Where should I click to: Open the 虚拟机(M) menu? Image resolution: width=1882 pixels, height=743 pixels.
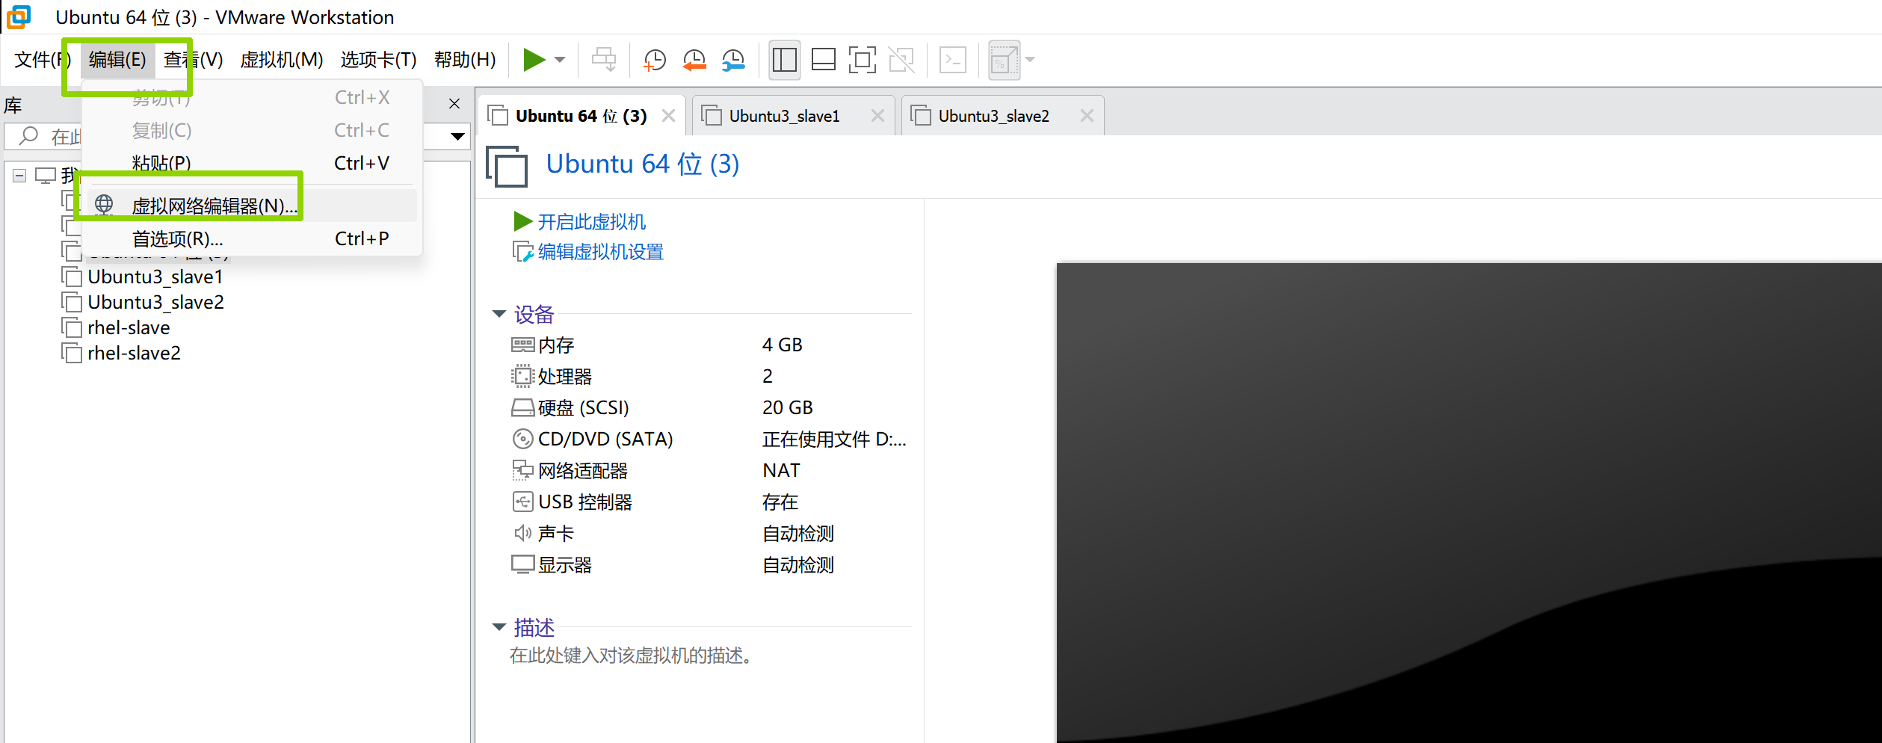(281, 59)
